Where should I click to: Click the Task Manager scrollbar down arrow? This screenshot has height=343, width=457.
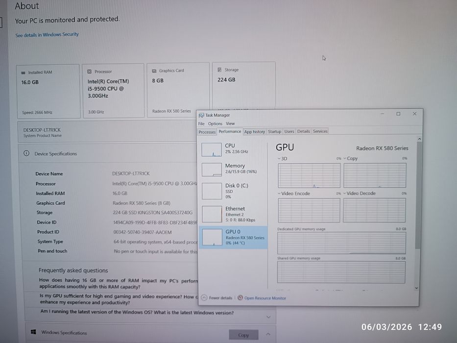[416, 288]
